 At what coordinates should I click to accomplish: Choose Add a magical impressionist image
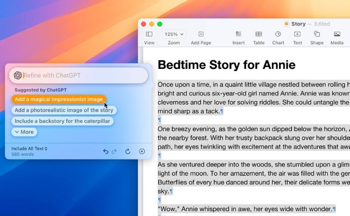tap(58, 99)
